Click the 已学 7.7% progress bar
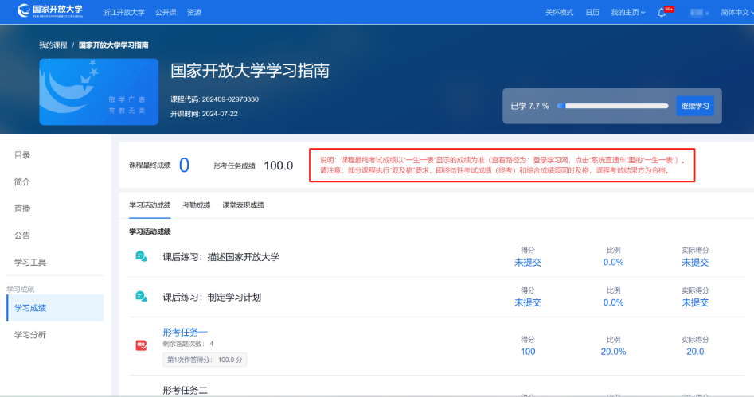This screenshot has width=754, height=397. tap(612, 106)
